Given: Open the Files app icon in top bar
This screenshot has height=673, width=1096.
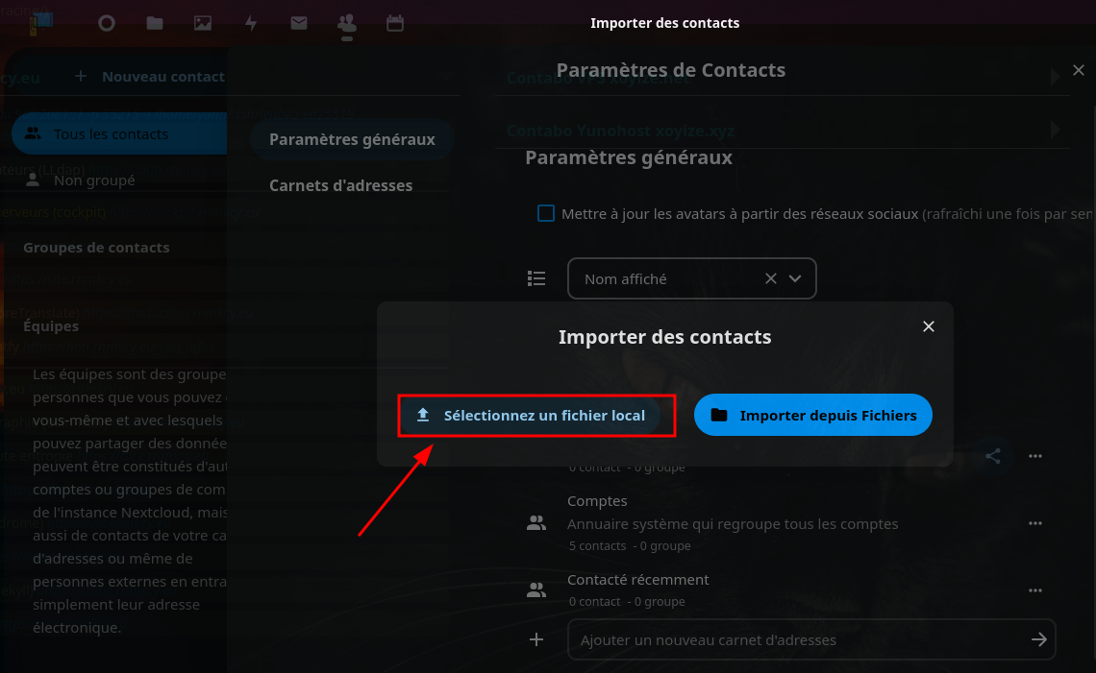Looking at the screenshot, I should point(155,23).
